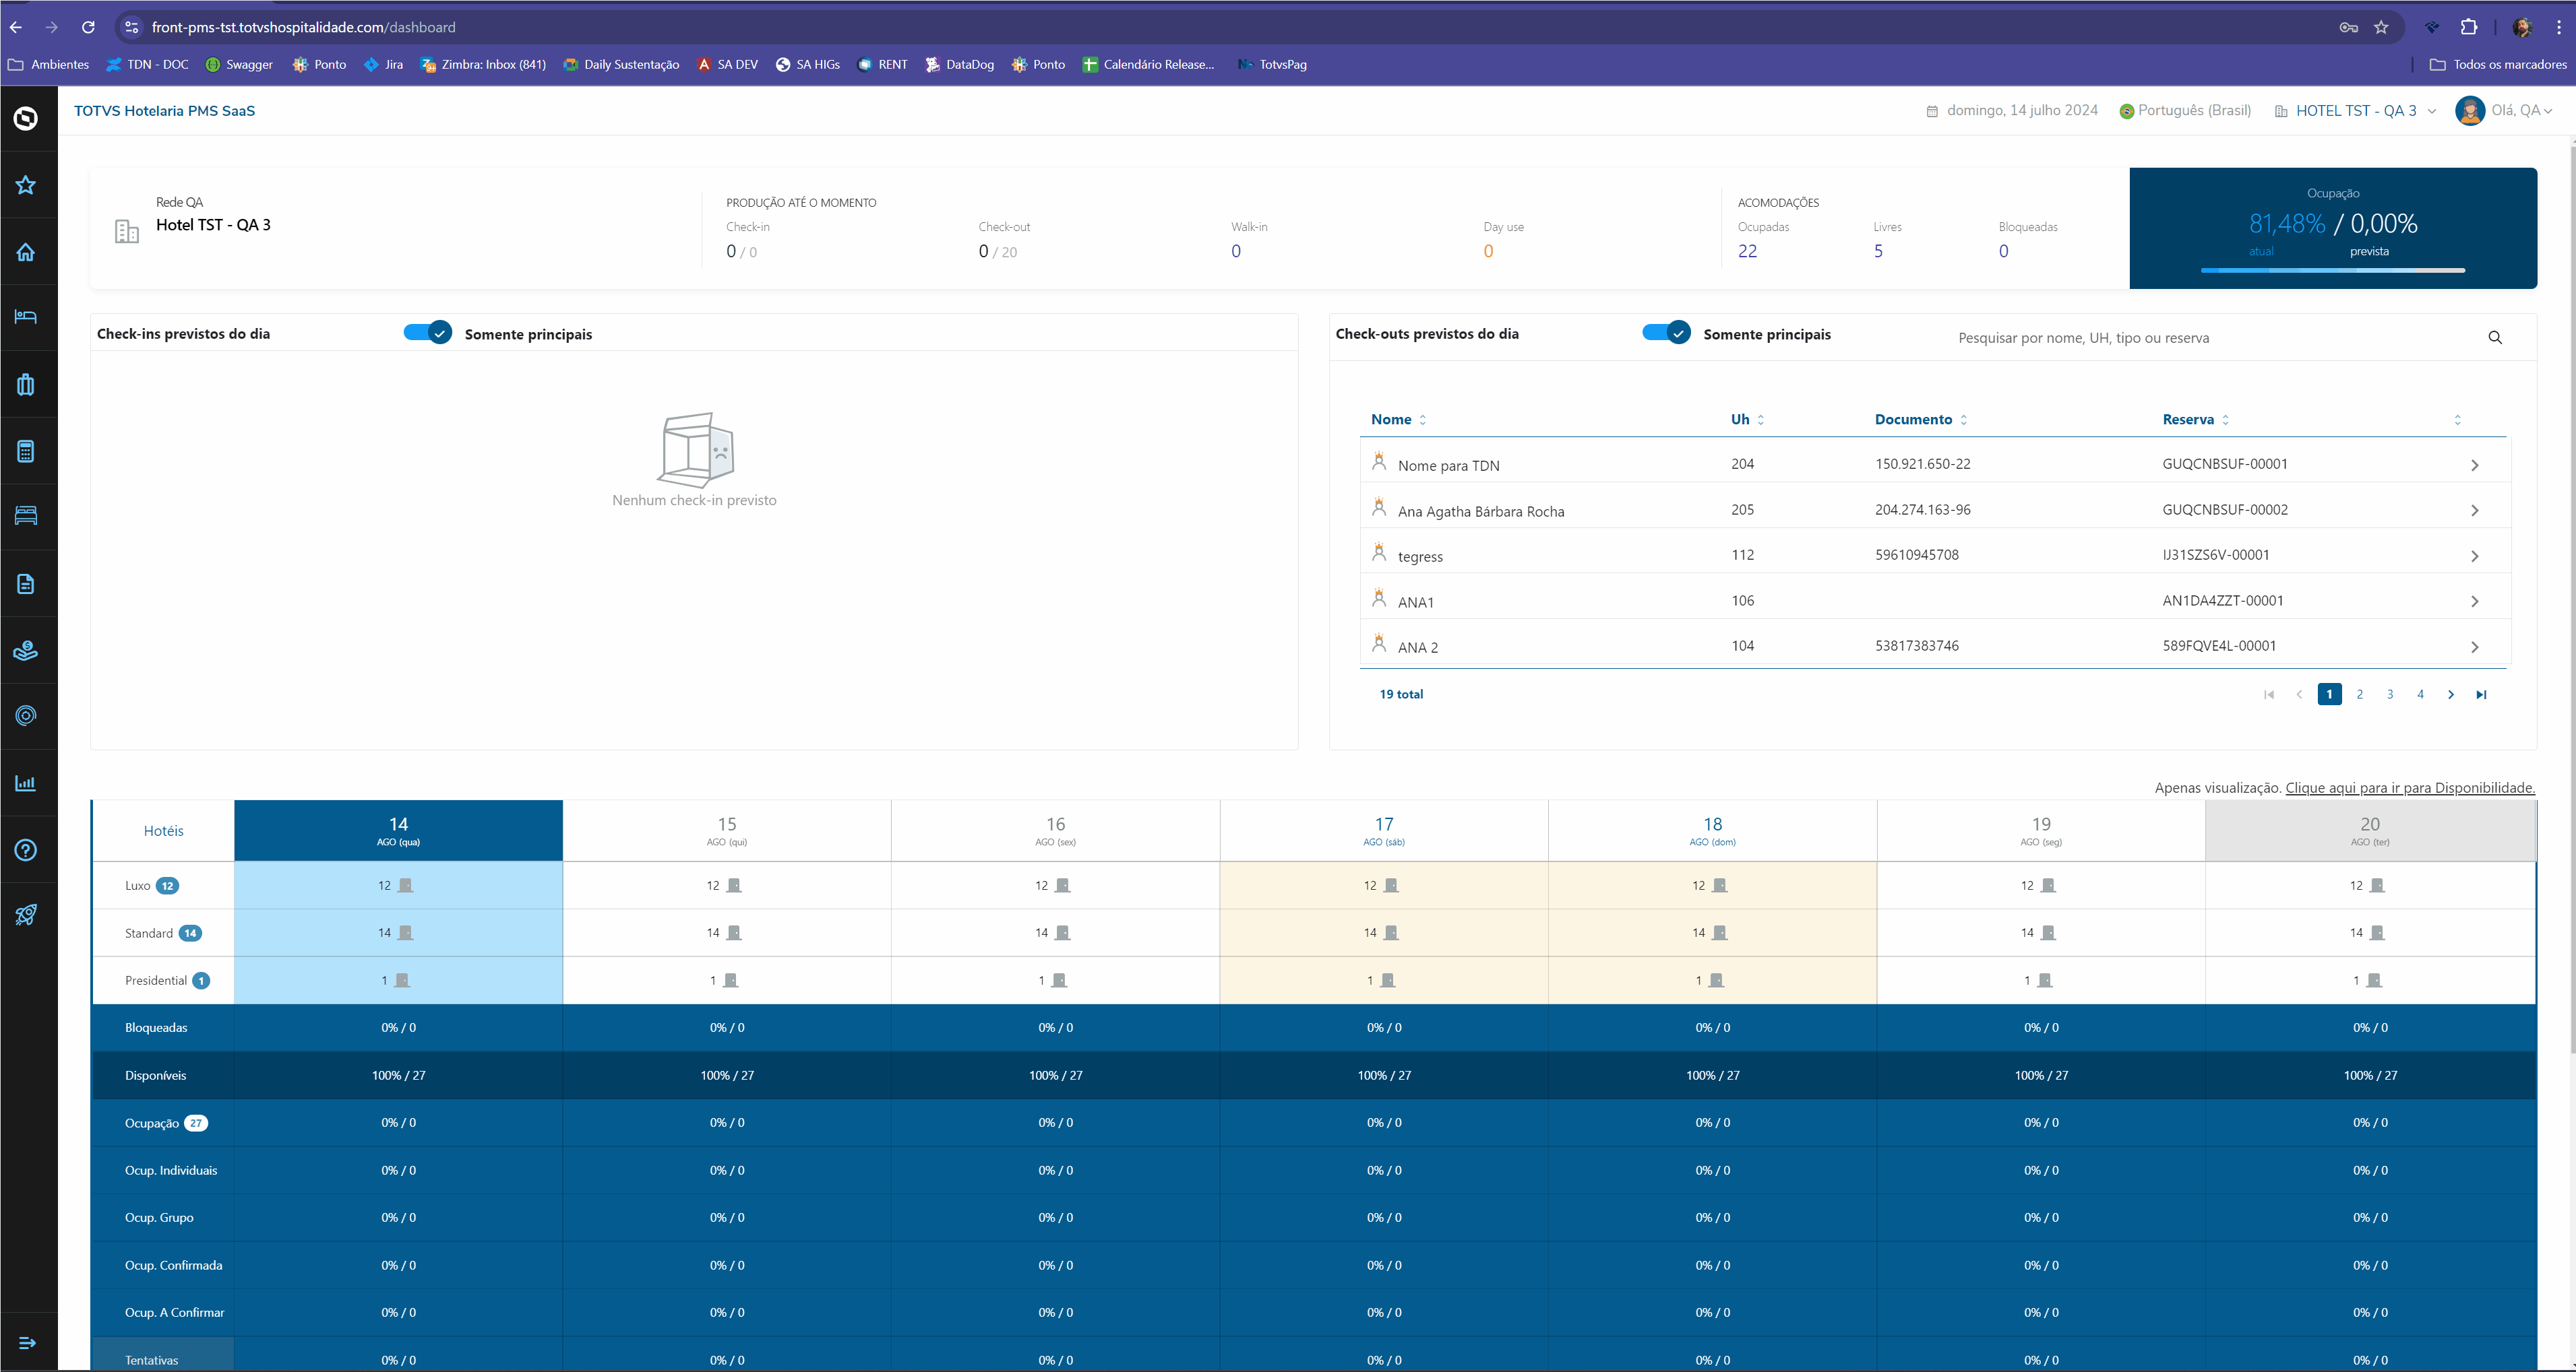Click the search magnifier in check-outs panel
This screenshot has width=2576, height=1372.
(2495, 337)
